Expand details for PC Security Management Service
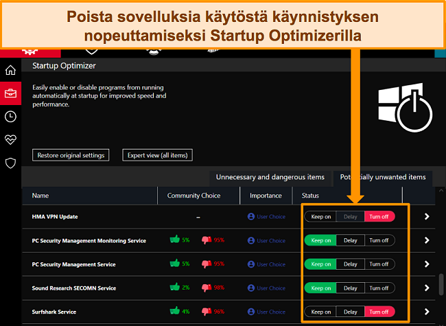The height and width of the screenshot is (326, 446). [427, 264]
